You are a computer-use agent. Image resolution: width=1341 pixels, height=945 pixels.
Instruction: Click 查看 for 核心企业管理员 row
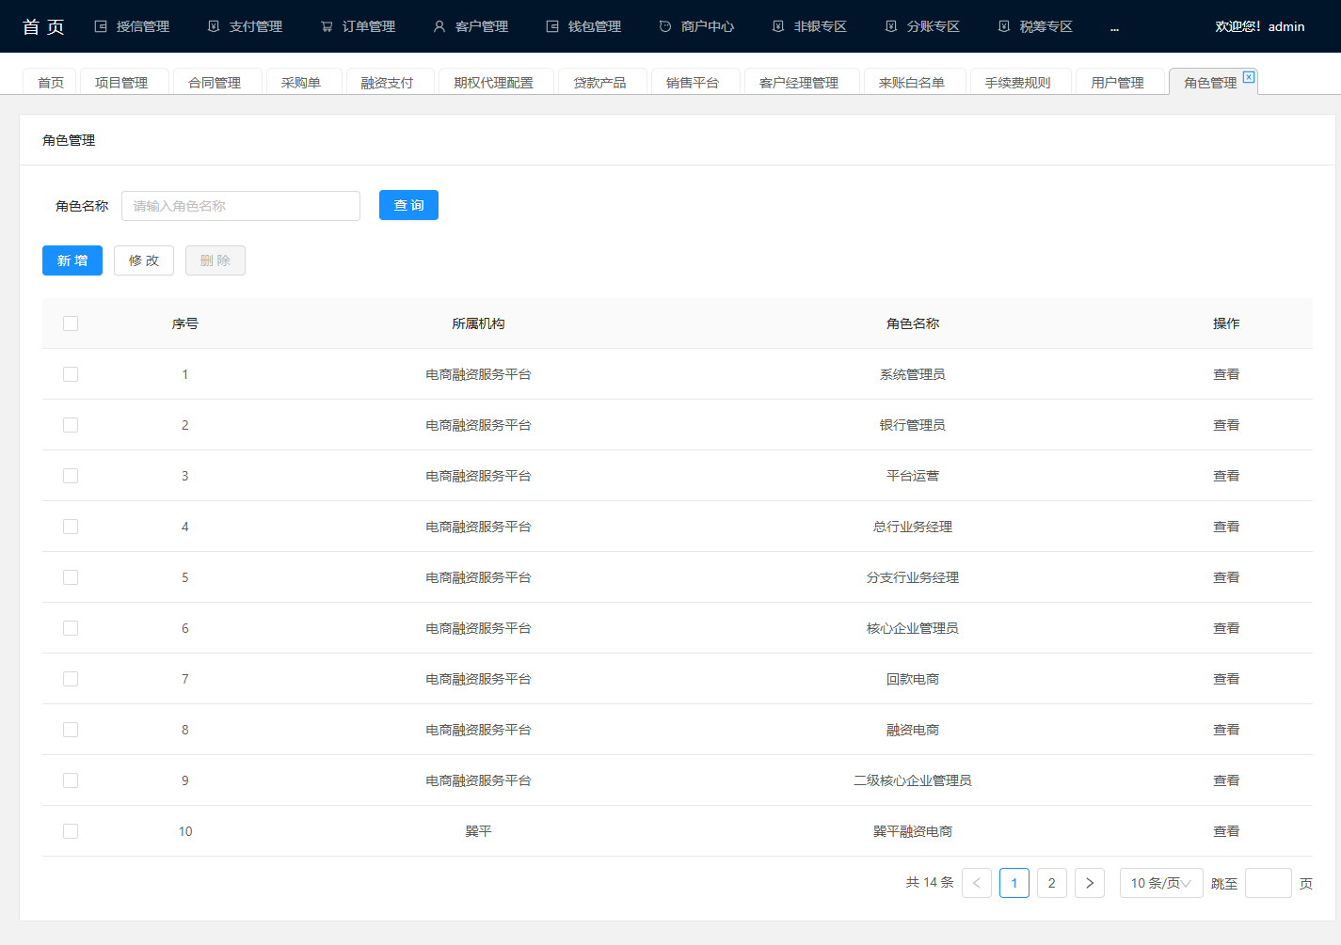(x=1226, y=628)
